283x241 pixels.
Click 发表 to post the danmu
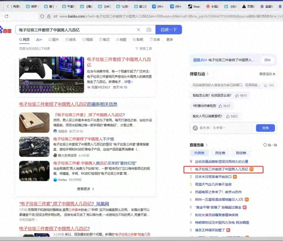265,128
